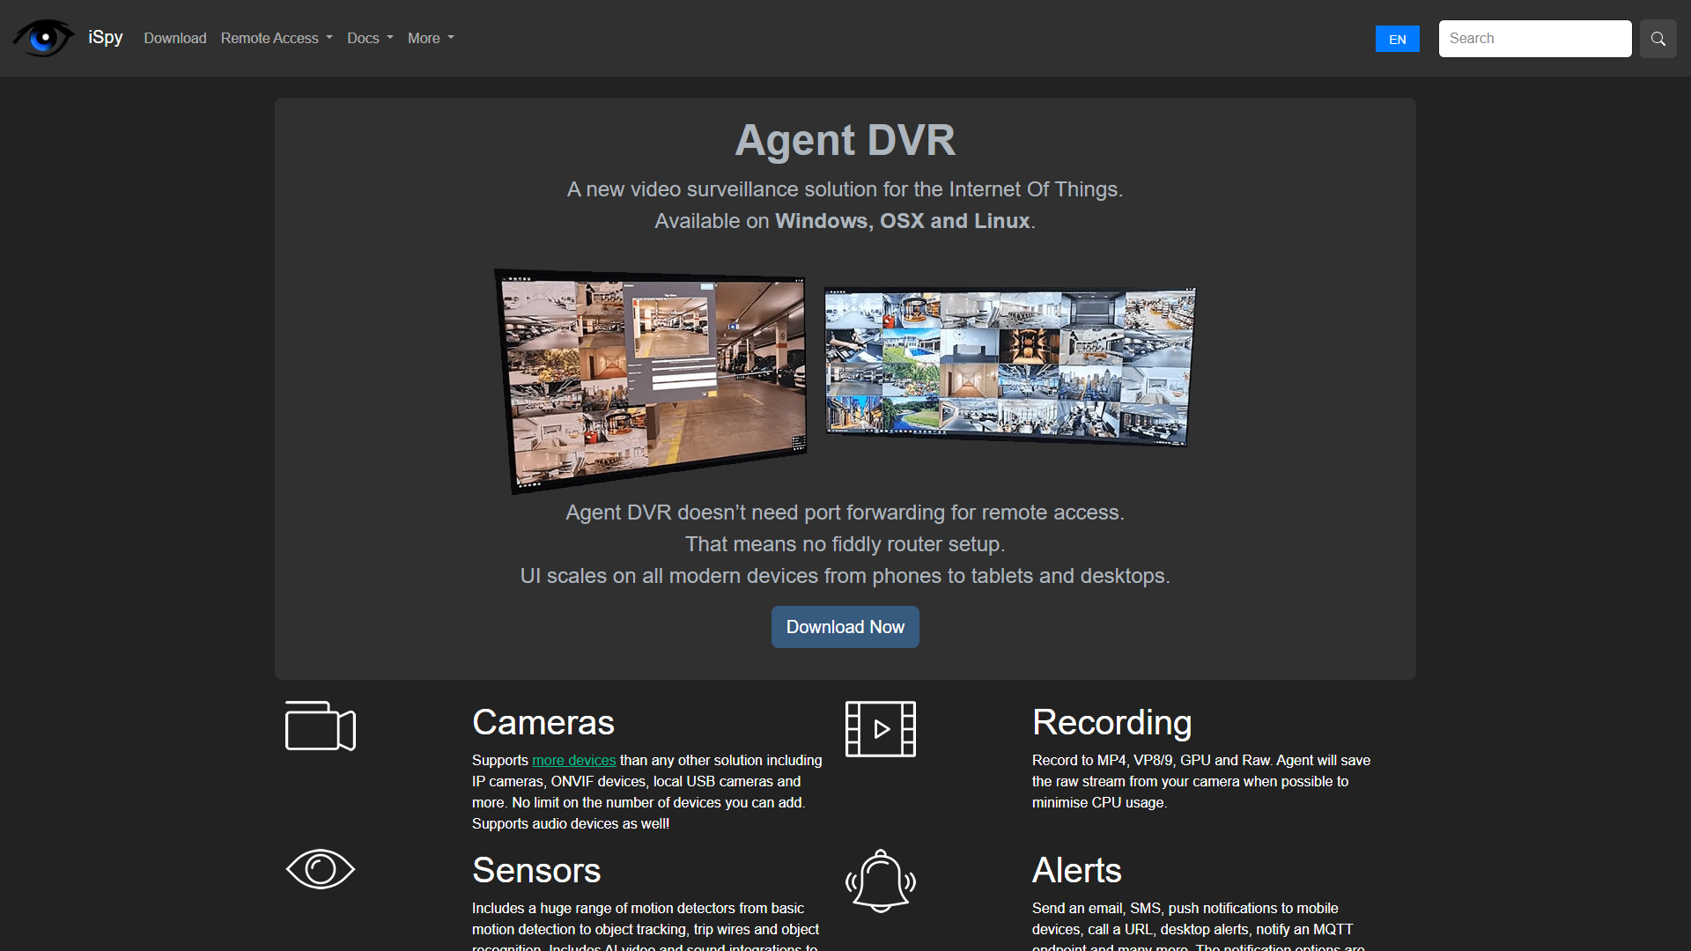Expand the More menu
The height and width of the screenshot is (951, 1691).
431,38
